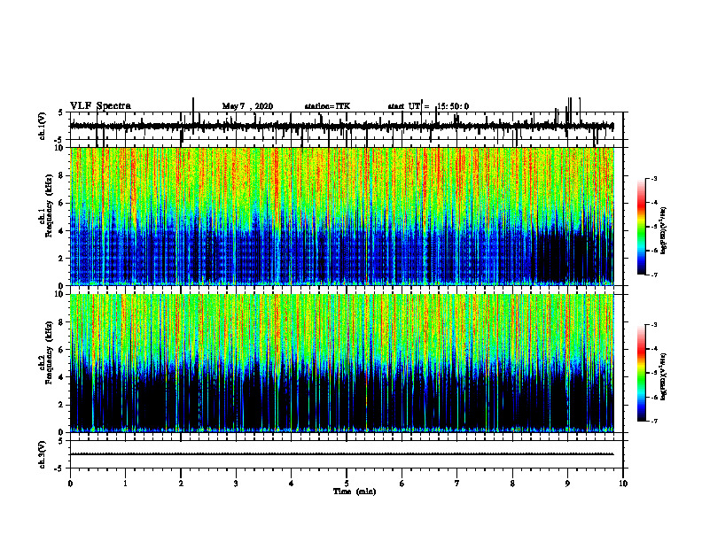The width and height of the screenshot is (702, 542).
Task: Click the "ch.3(V)" axis label
Action: tap(43, 455)
